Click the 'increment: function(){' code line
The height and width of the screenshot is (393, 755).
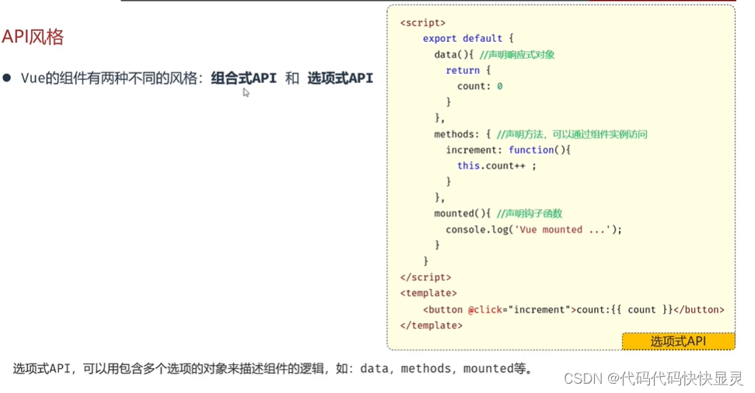508,150
